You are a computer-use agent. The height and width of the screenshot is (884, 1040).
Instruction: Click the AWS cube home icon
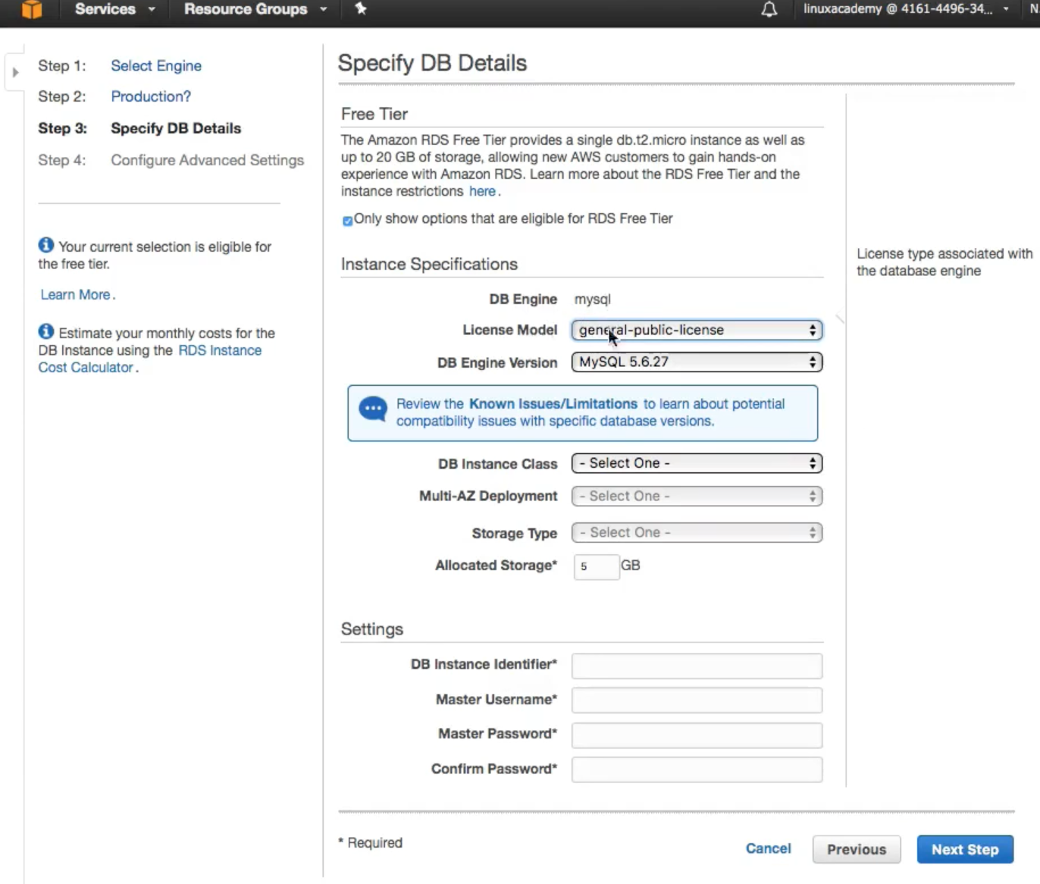(31, 9)
